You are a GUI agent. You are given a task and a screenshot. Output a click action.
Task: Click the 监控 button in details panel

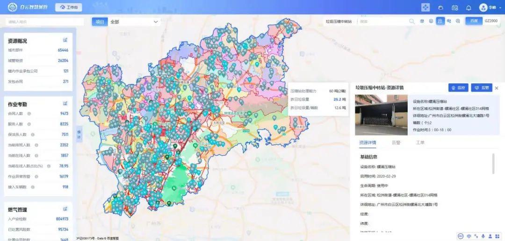[x=458, y=88]
